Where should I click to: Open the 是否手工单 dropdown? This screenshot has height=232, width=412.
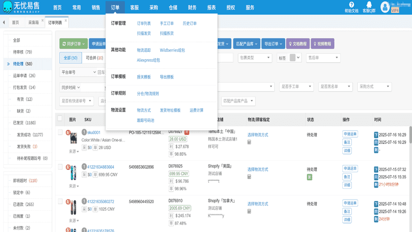297,87
